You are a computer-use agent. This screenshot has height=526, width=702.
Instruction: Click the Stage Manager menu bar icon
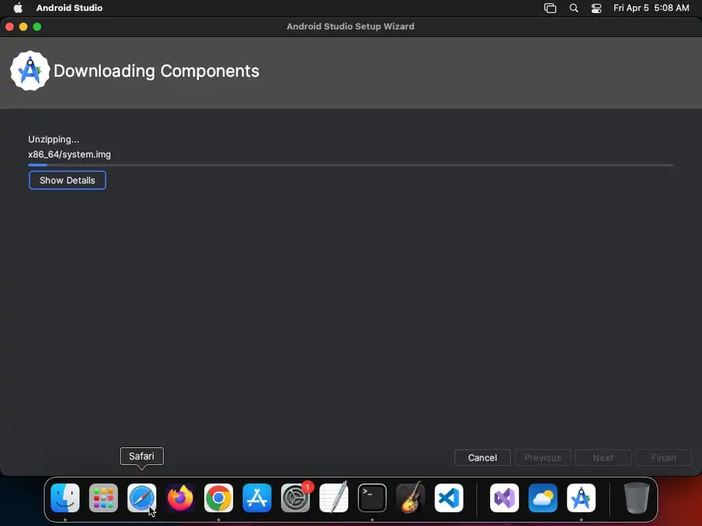[550, 8]
